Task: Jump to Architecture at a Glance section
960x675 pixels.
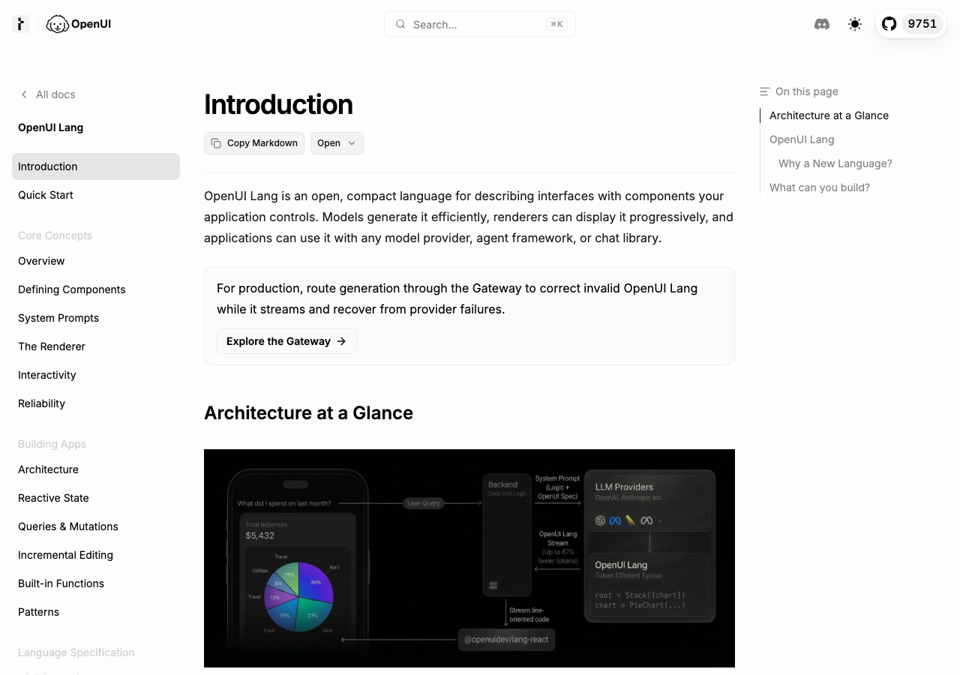Action: coord(829,115)
